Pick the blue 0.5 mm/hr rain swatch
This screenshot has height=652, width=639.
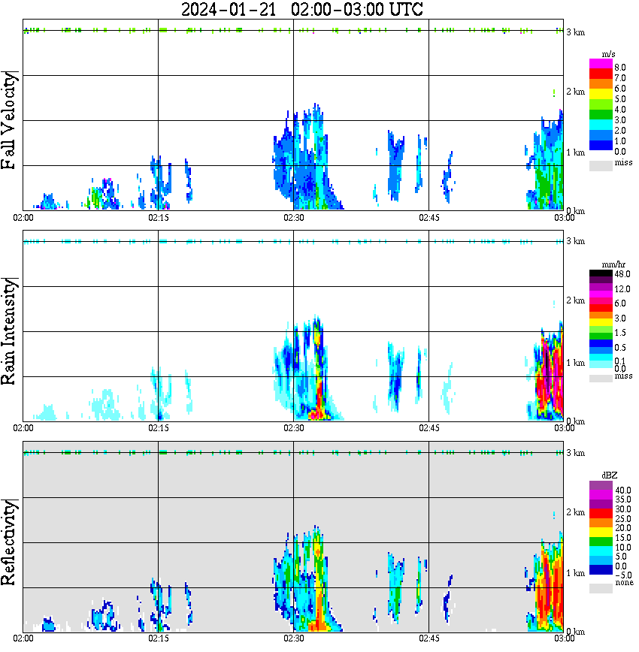pyautogui.click(x=601, y=343)
